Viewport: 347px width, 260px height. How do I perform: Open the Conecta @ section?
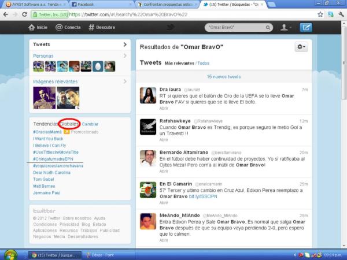(x=68, y=27)
